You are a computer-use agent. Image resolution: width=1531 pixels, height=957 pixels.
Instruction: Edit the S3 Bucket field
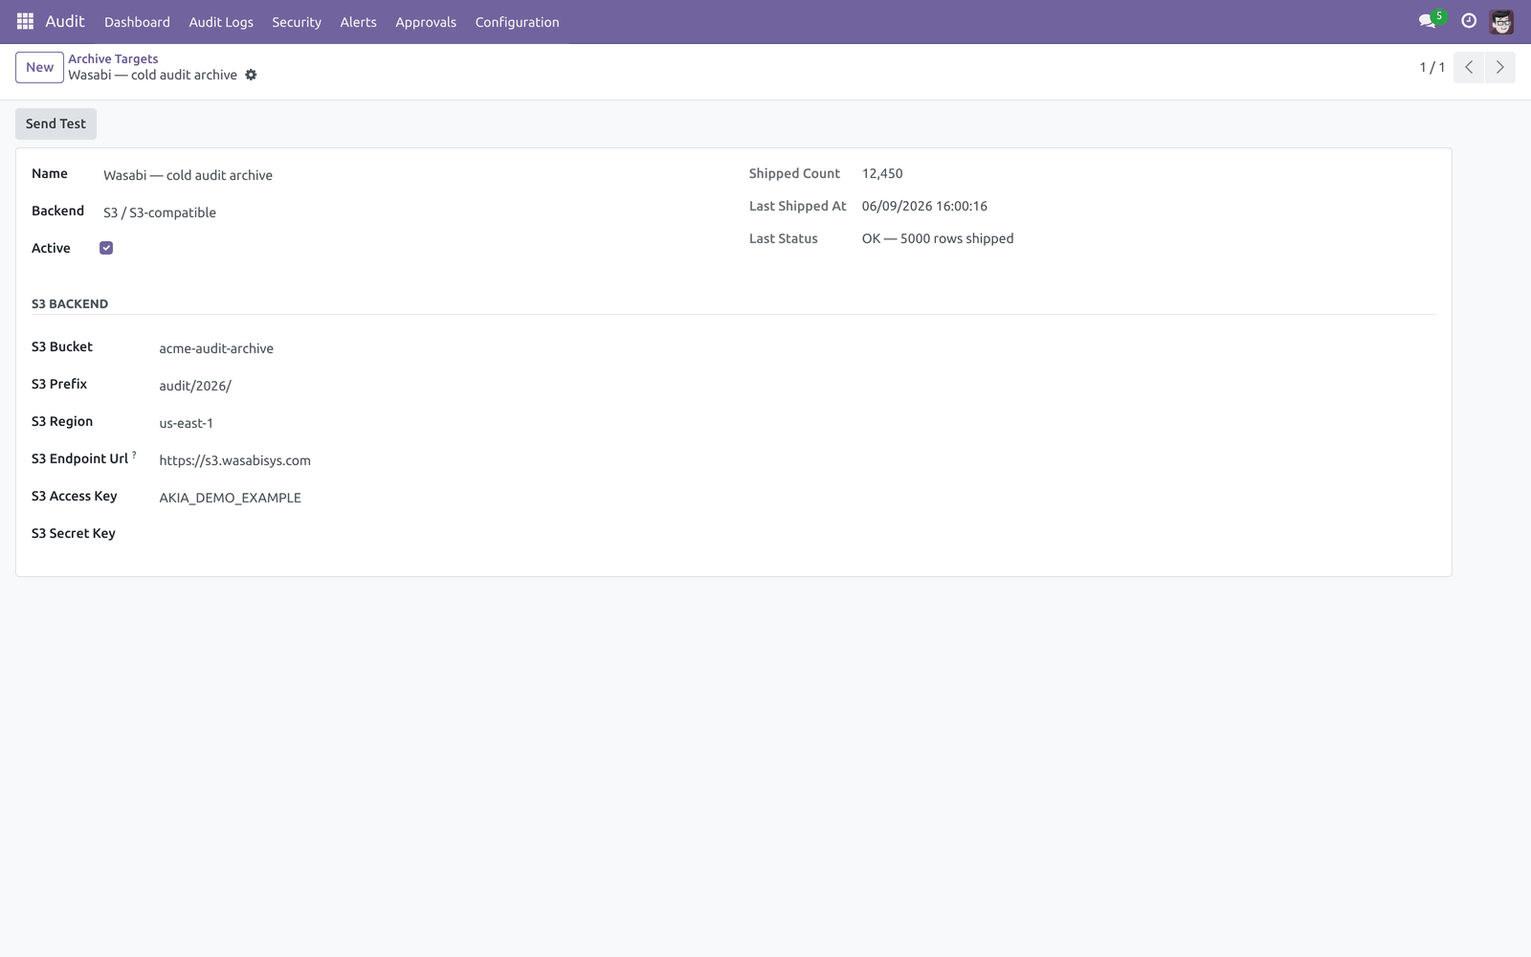coord(797,348)
